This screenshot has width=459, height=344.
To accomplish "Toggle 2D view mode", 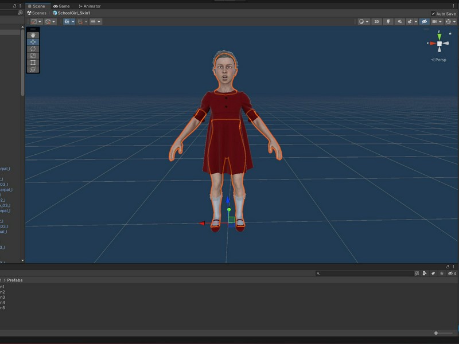I will 376,22.
